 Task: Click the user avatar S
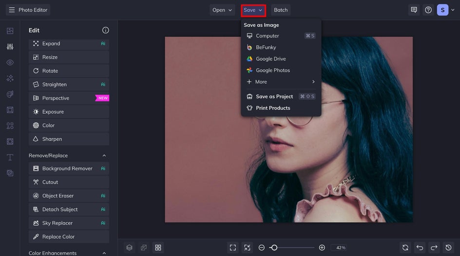point(442,10)
